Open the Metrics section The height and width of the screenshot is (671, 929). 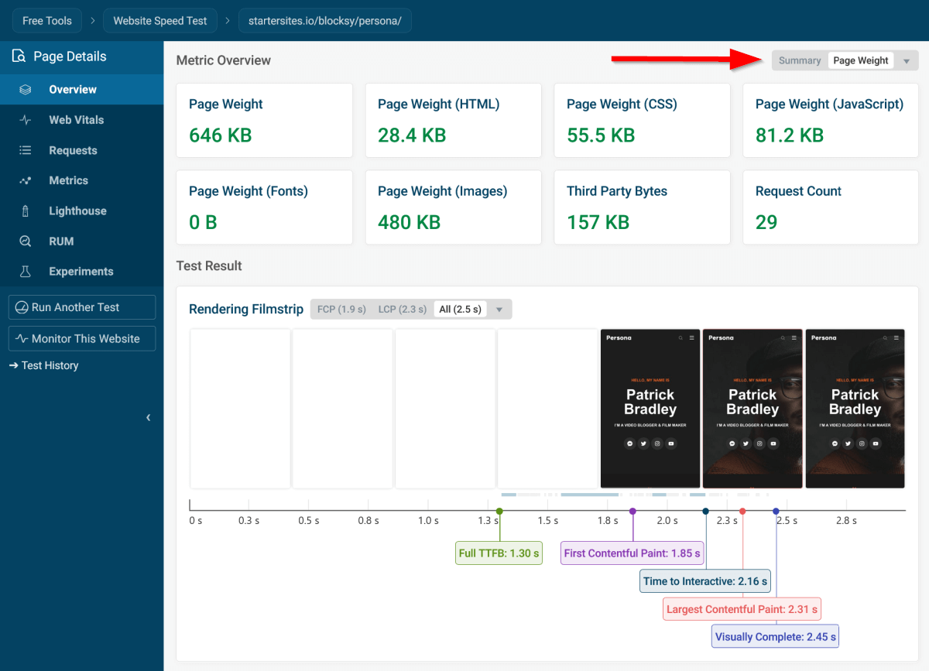[x=81, y=180]
